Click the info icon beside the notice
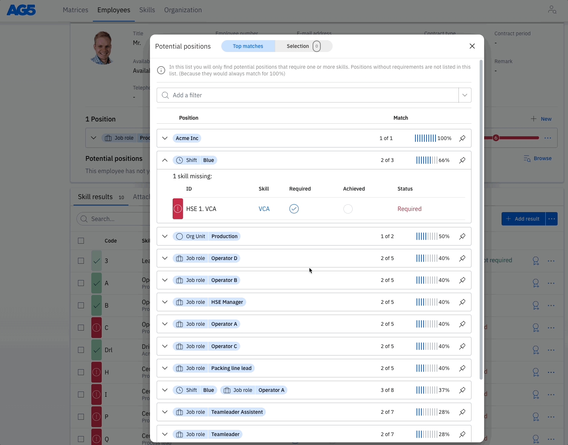The width and height of the screenshot is (568, 445). tap(161, 70)
